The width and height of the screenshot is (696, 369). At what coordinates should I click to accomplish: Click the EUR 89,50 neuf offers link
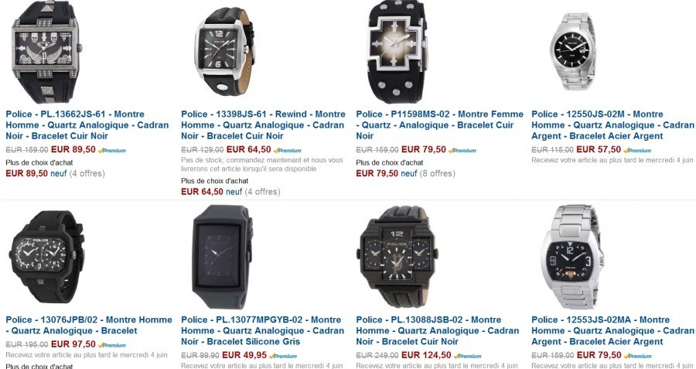pyautogui.click(x=55, y=173)
